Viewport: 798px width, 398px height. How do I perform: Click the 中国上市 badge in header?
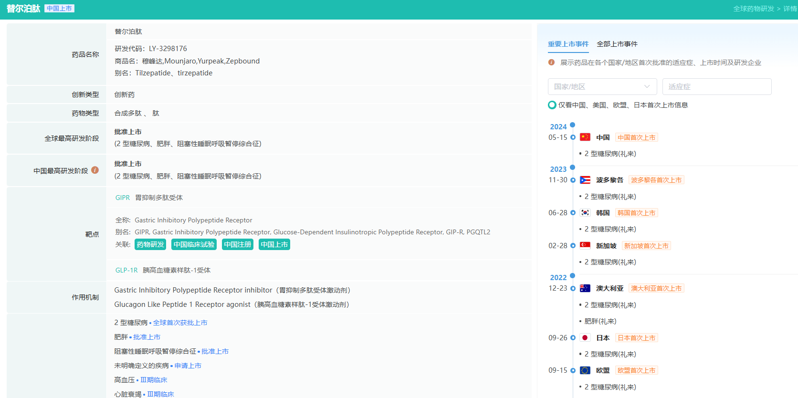(x=59, y=9)
